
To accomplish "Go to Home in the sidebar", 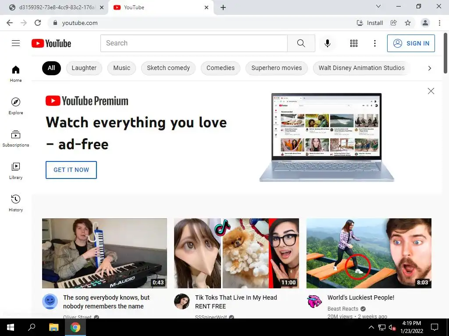I will pyautogui.click(x=16, y=74).
